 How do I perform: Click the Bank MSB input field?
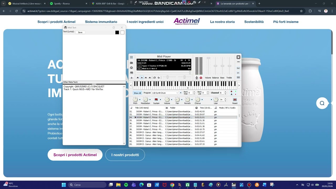coord(190,93)
